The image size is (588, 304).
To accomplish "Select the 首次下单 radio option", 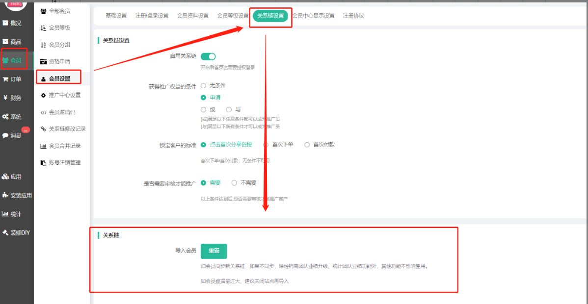I will click(266, 145).
